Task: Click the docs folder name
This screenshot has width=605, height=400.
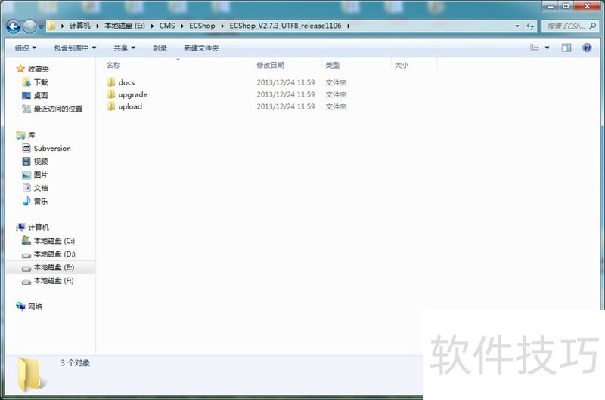Action: pos(126,82)
